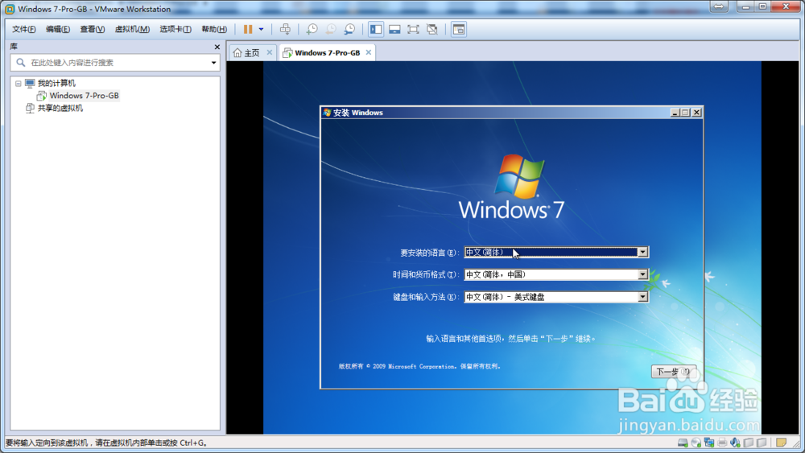805x453 pixels.
Task: Send Ctrl+Alt+Del to the virtual machine
Action: pyautogui.click(x=285, y=29)
